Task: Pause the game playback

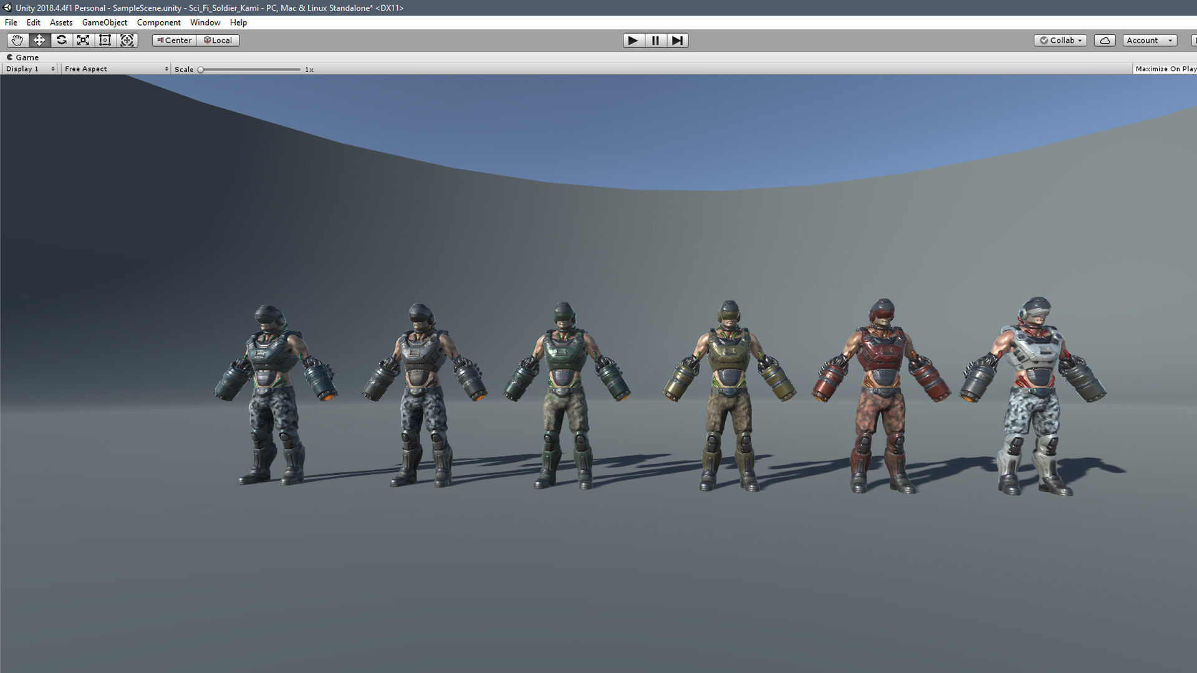Action: (x=655, y=41)
